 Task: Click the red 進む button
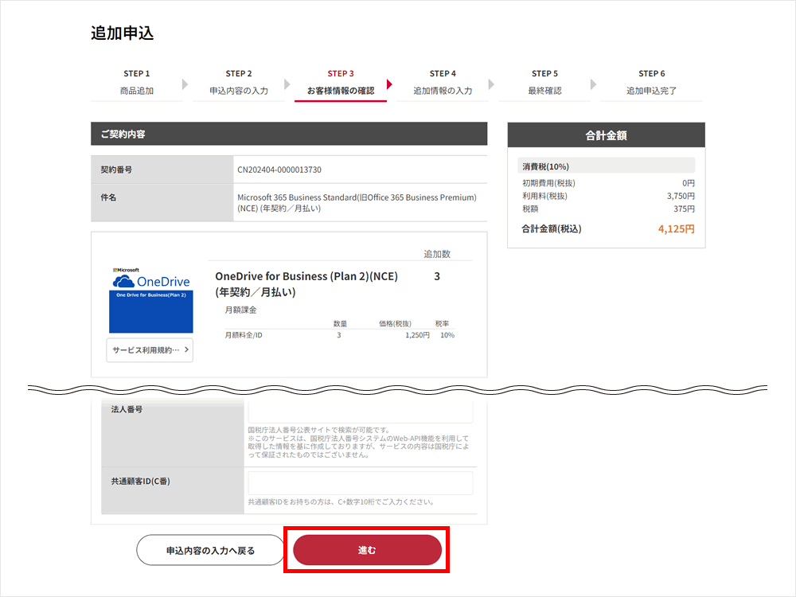coord(367,550)
